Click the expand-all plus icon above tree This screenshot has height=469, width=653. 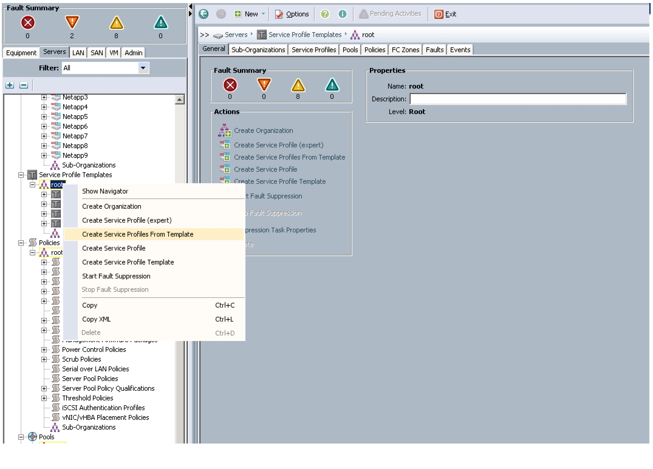[10, 85]
